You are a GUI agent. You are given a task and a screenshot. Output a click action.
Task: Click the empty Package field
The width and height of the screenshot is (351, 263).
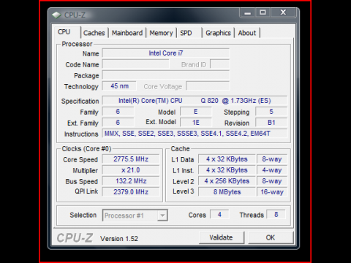[x=166, y=75]
